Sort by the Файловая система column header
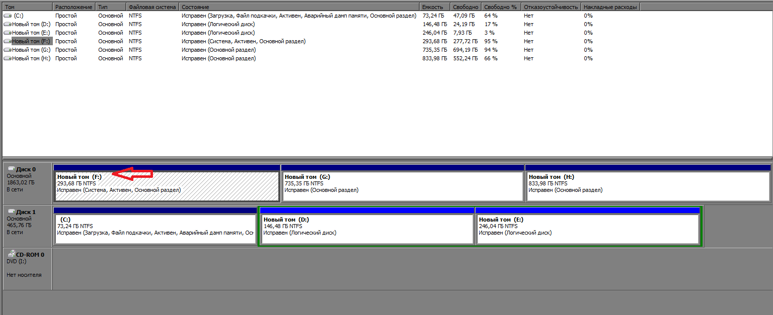This screenshot has height=315, width=773. point(152,7)
